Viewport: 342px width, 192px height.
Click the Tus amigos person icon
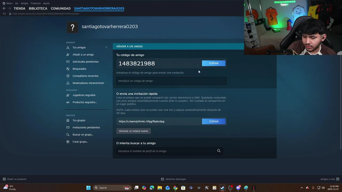(x=68, y=47)
